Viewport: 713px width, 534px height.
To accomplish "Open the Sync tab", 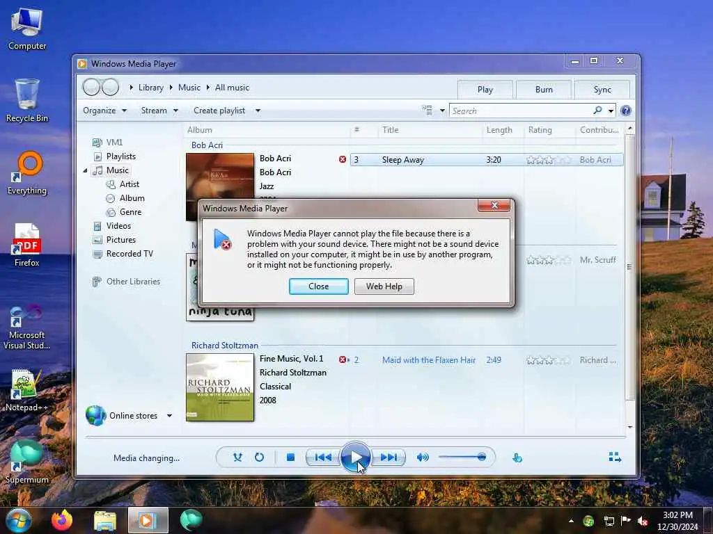I will pyautogui.click(x=602, y=90).
